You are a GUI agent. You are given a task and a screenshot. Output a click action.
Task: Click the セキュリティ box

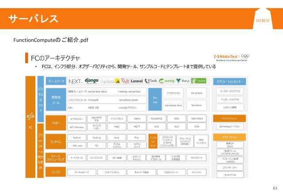click(197, 173)
